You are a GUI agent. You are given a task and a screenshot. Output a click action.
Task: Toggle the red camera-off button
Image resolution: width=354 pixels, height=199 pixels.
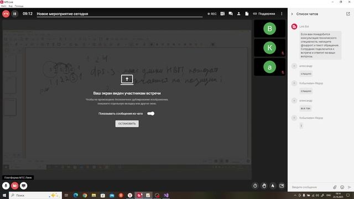pos(15,186)
